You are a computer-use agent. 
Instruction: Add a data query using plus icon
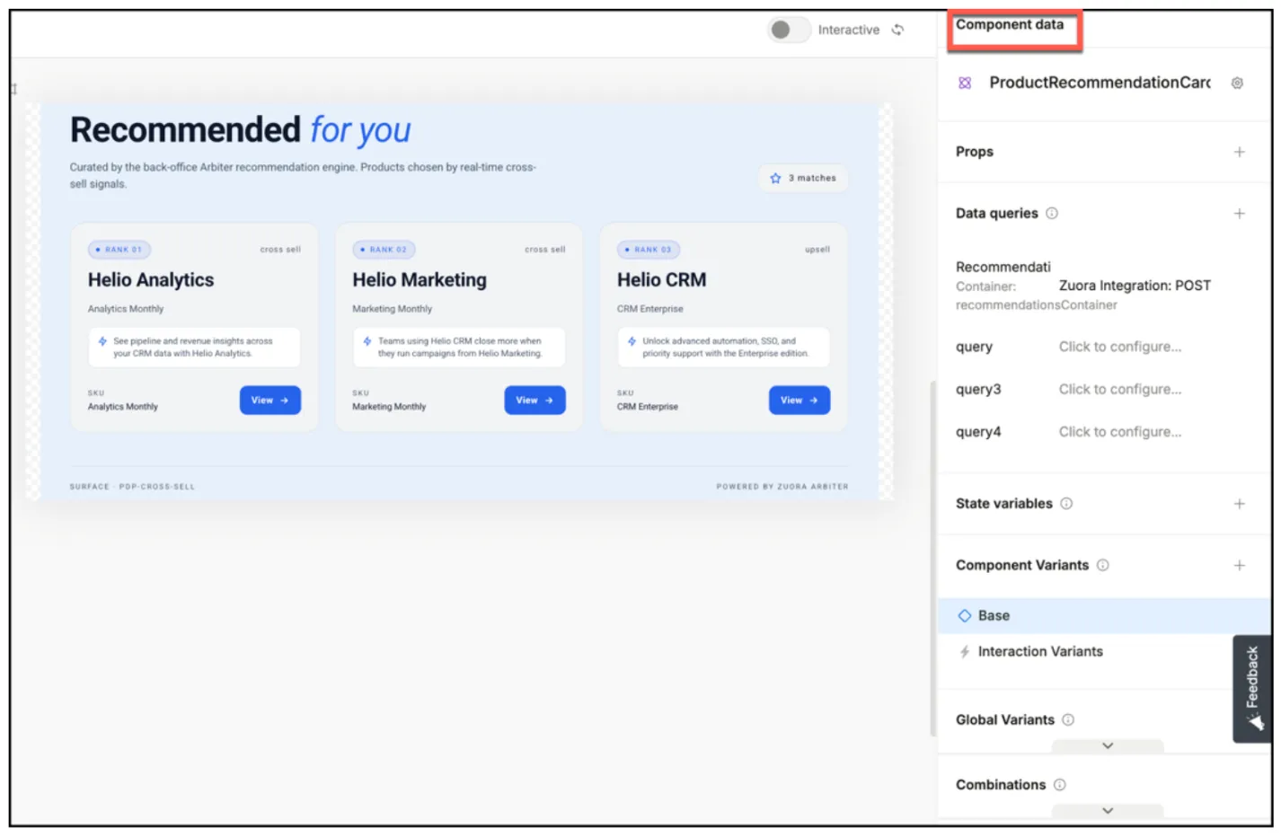[1239, 214]
